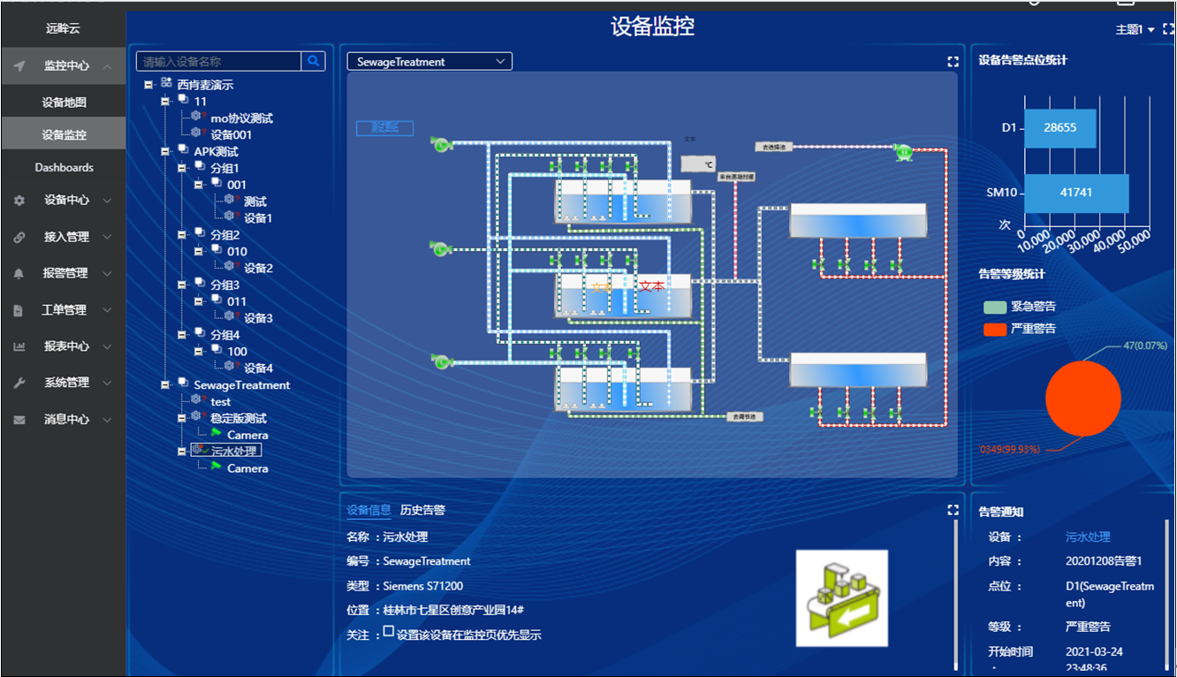Click the middle-left green pump in diagram

click(x=440, y=248)
